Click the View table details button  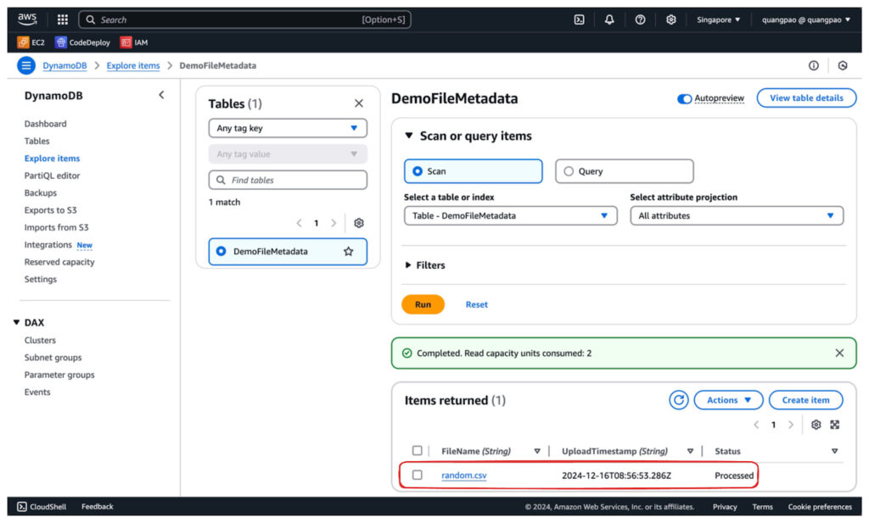tap(806, 98)
